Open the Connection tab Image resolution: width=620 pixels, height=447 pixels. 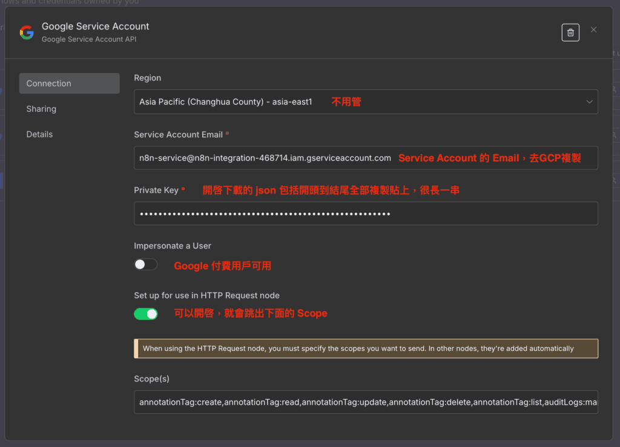coord(69,83)
